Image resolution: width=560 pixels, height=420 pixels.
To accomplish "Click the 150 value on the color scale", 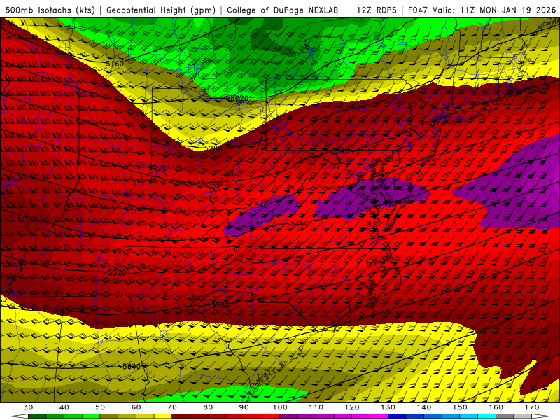I will [461, 407].
